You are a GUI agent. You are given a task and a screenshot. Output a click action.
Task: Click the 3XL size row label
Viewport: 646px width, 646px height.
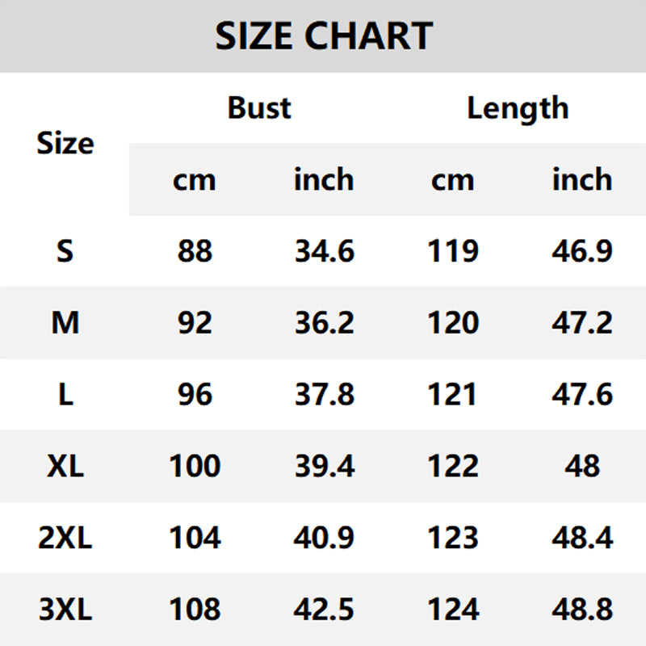pos(65,609)
